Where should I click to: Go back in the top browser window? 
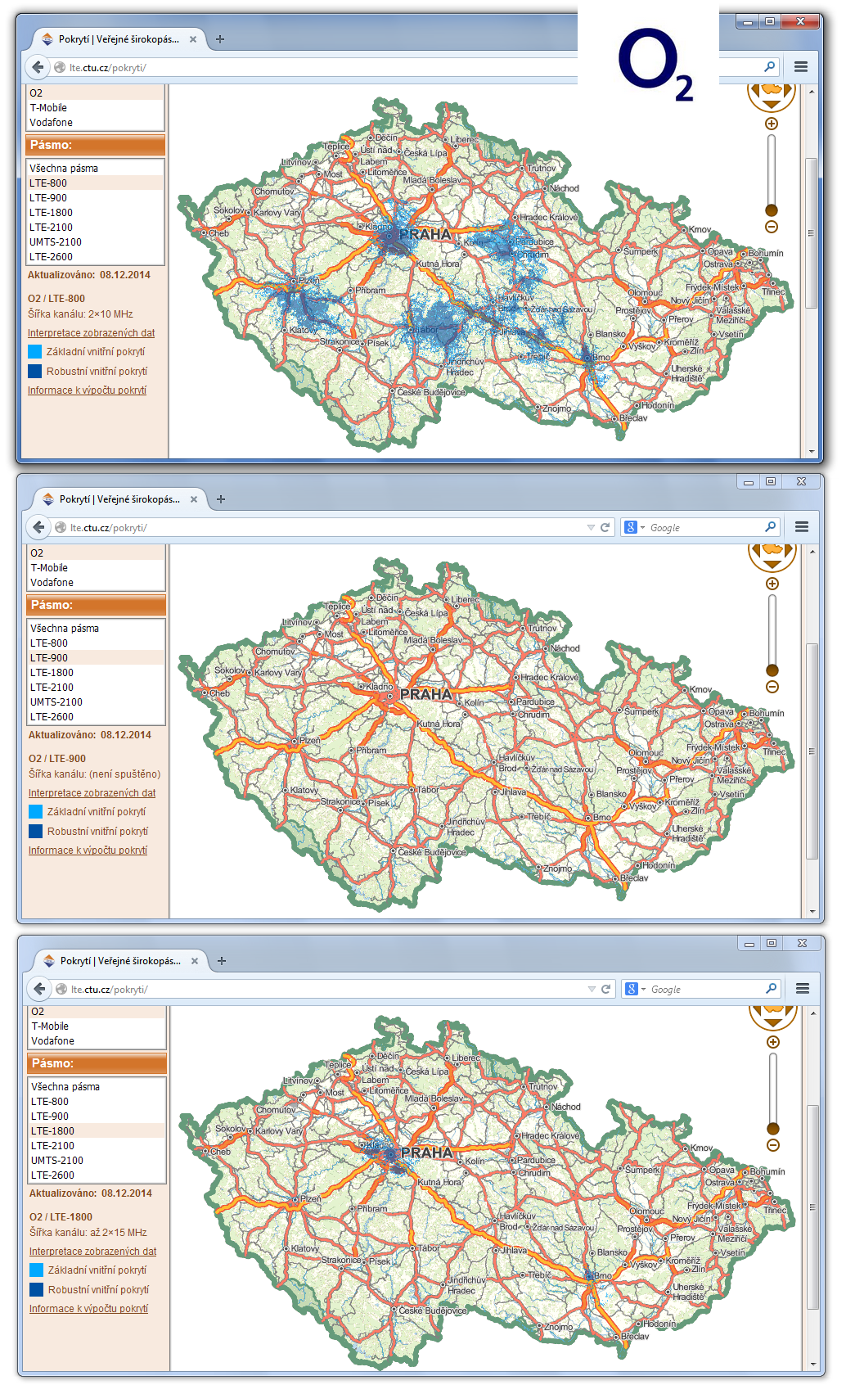(38, 67)
